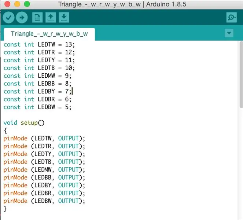243x220 pixels.
Task: Click the opening brace below setup
Action: click(5, 131)
